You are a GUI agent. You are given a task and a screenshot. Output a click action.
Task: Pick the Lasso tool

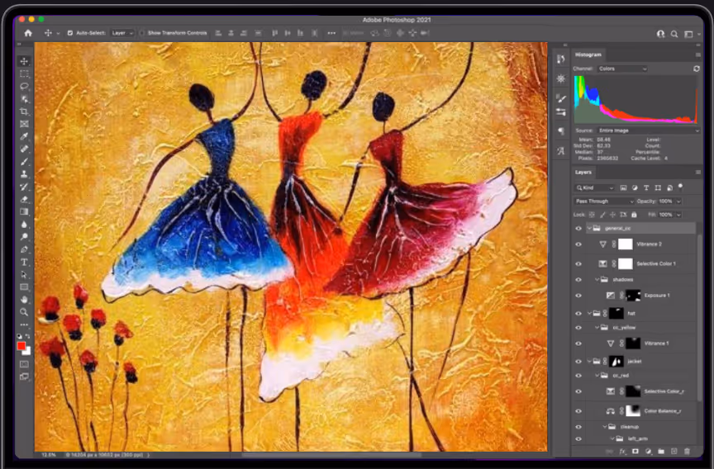[24, 86]
